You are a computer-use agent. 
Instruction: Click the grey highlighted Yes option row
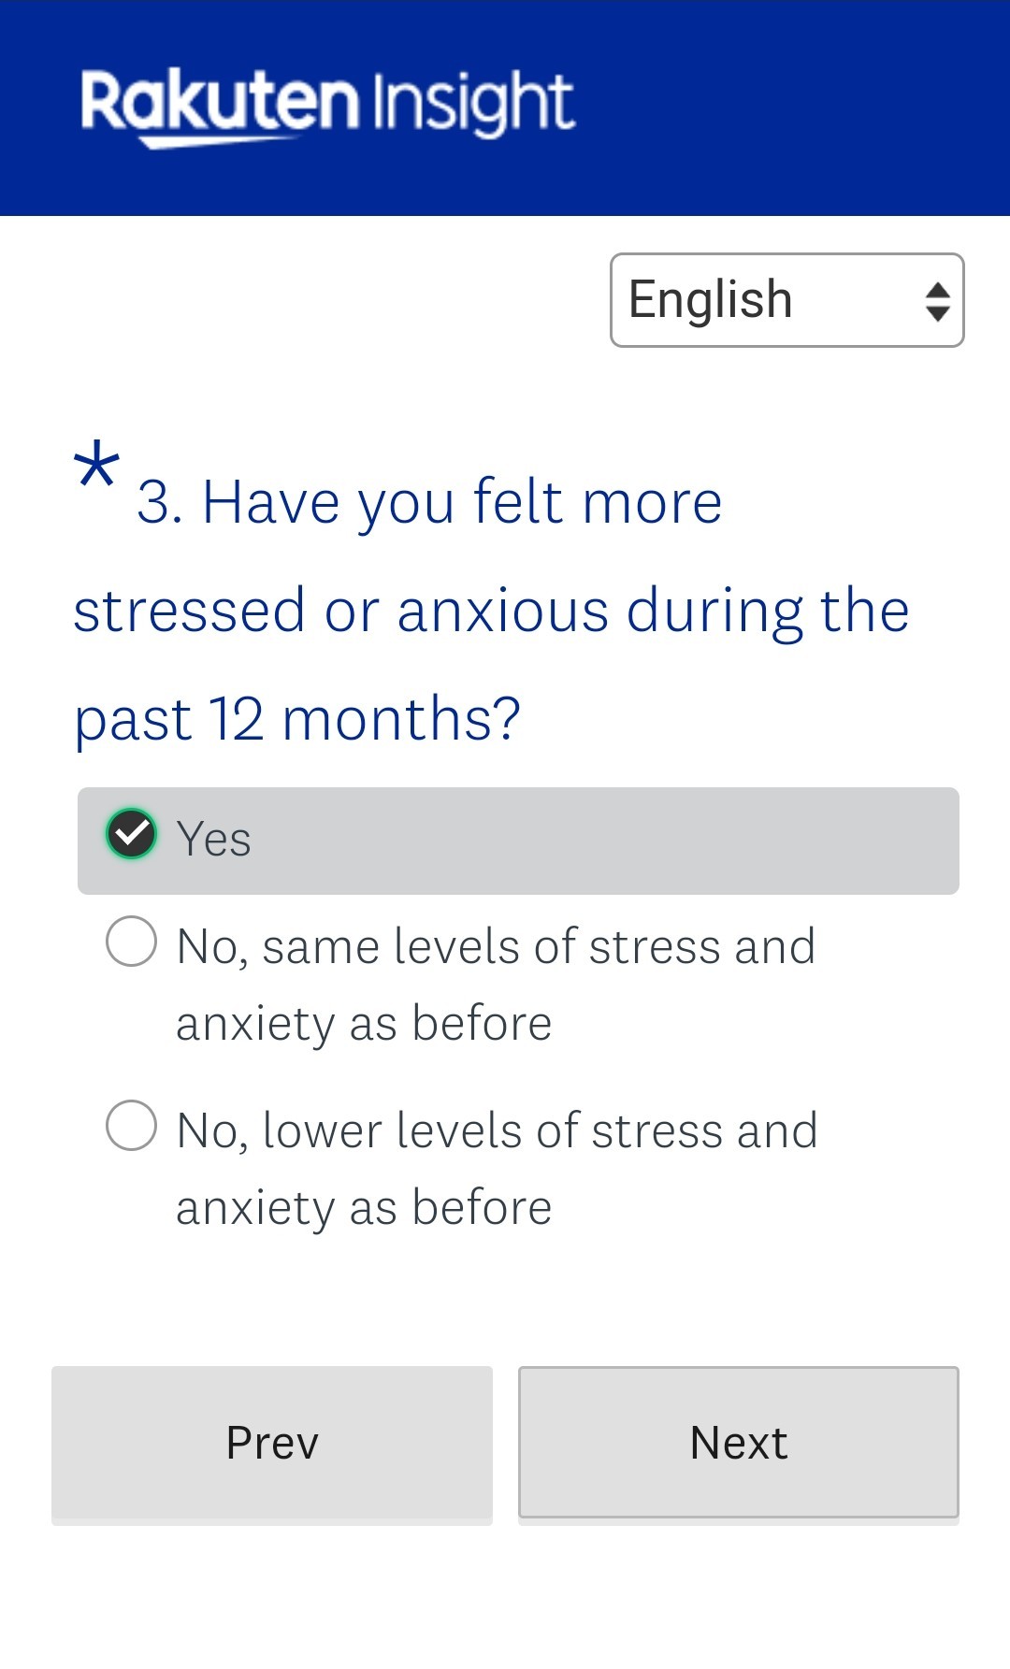point(518,841)
